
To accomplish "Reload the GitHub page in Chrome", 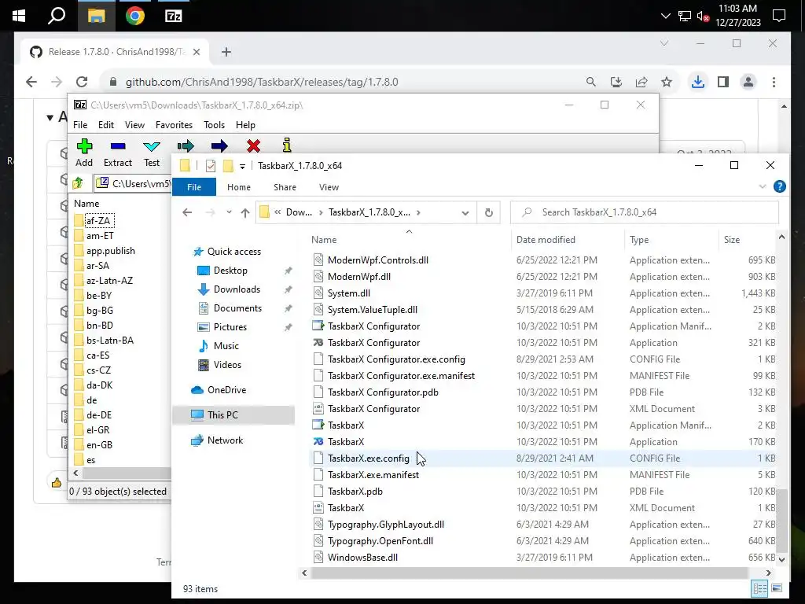I will click(x=82, y=82).
